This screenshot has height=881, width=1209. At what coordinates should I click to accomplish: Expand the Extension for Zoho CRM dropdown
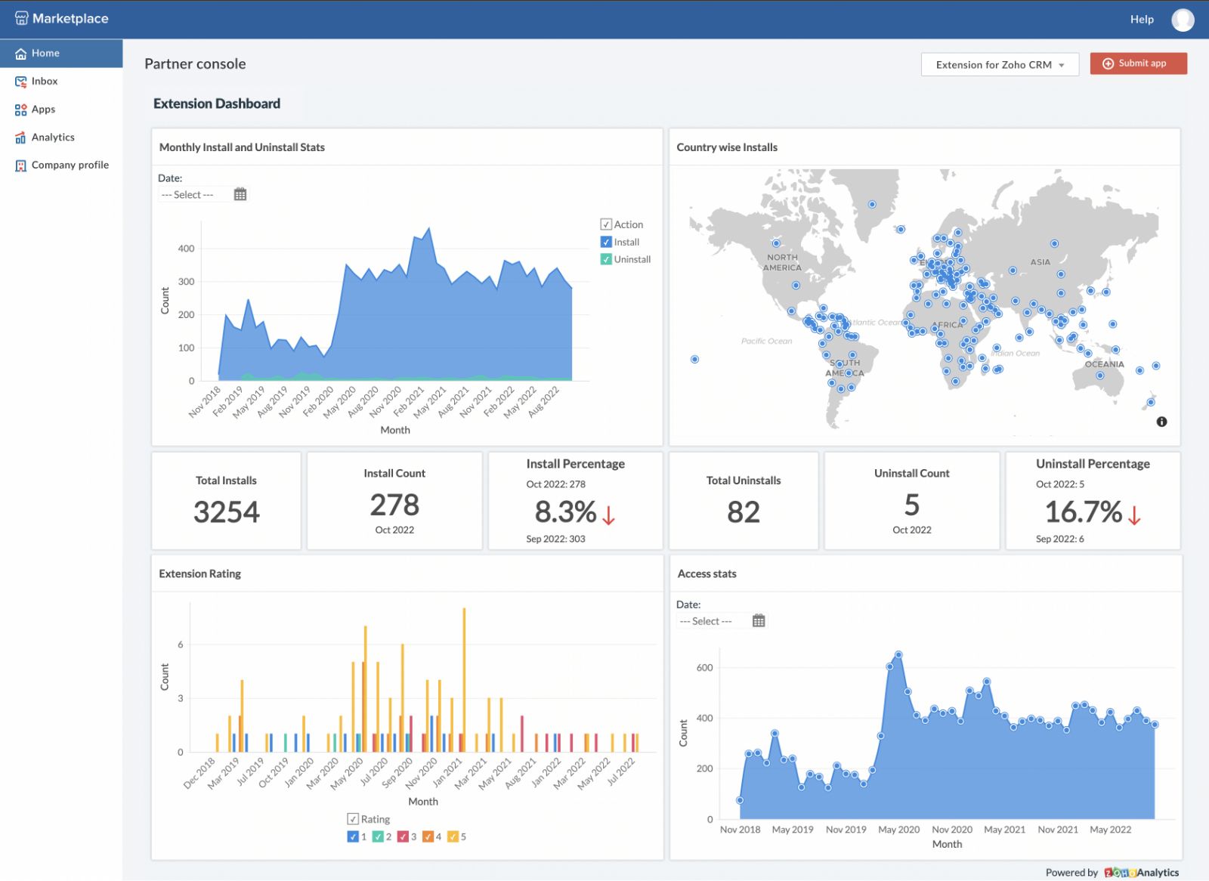tap(999, 65)
